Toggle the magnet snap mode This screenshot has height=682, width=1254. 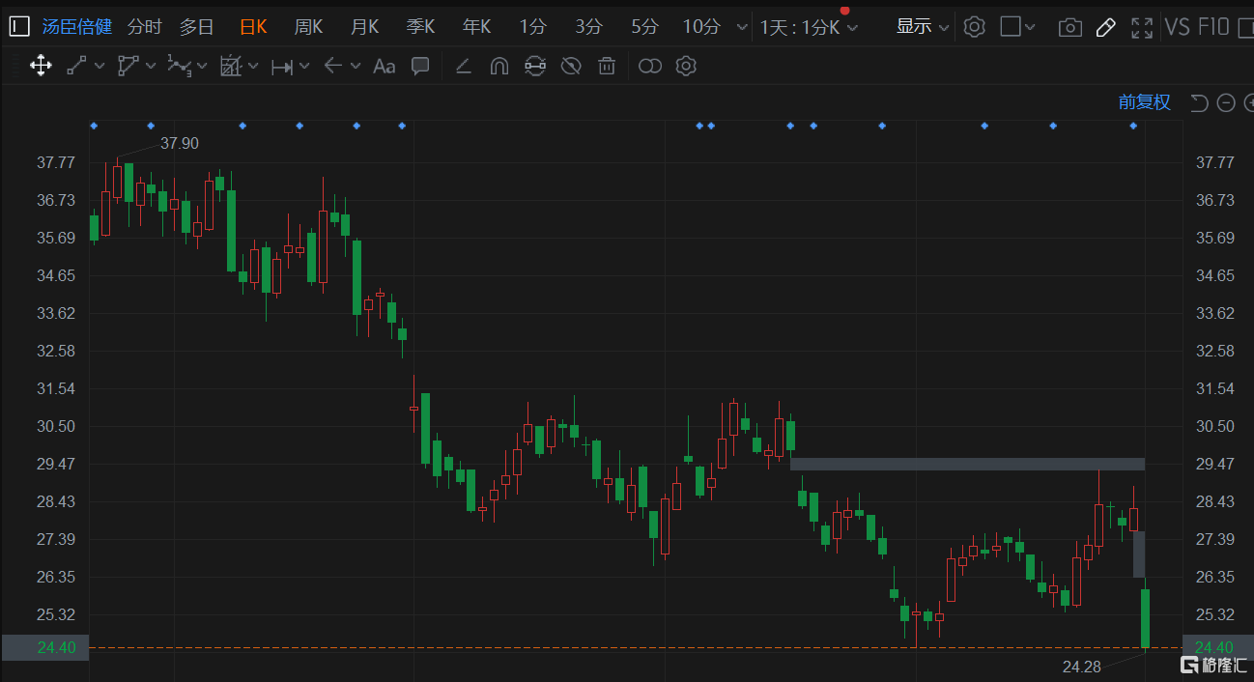[x=499, y=66]
